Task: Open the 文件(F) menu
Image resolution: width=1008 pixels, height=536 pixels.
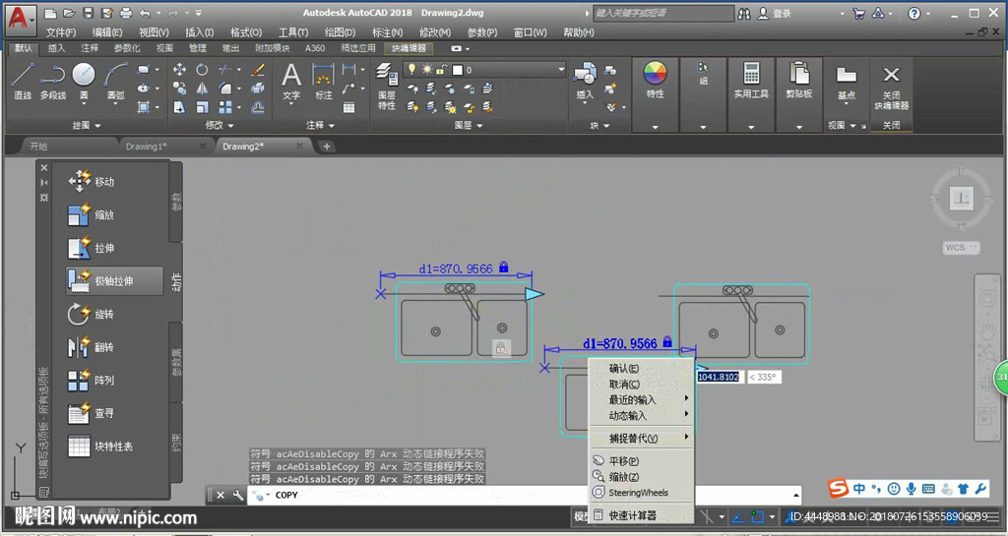Action: [61, 32]
